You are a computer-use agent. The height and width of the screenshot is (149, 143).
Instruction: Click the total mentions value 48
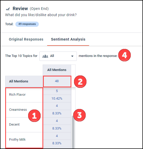click(x=57, y=81)
